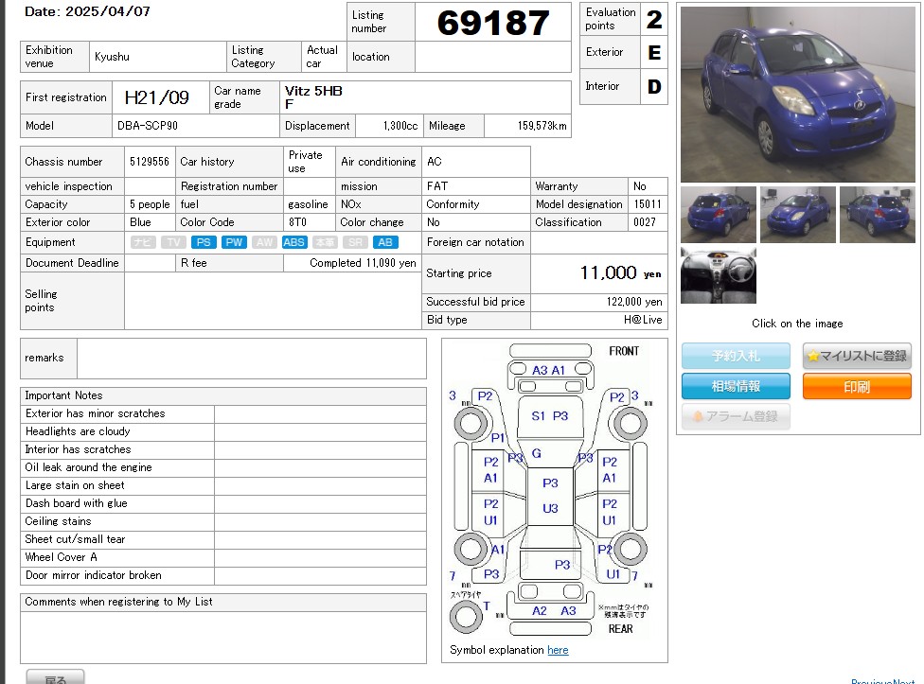The image size is (924, 684).
Task: Open the first small rear-view car thumbnail
Action: pyautogui.click(x=719, y=214)
